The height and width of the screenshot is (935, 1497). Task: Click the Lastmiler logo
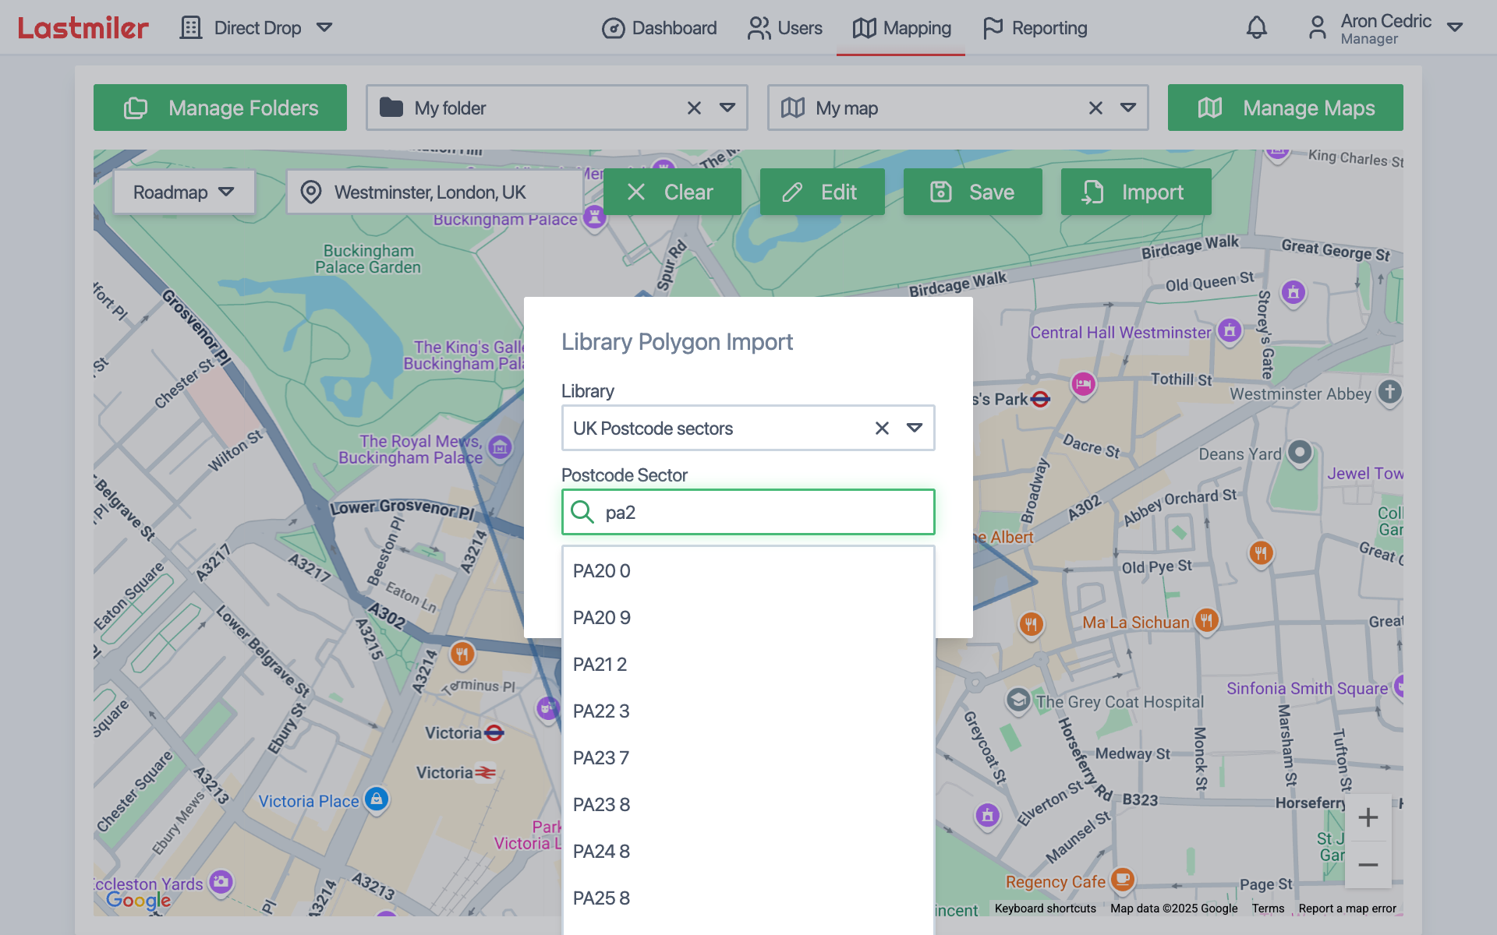pos(83,28)
